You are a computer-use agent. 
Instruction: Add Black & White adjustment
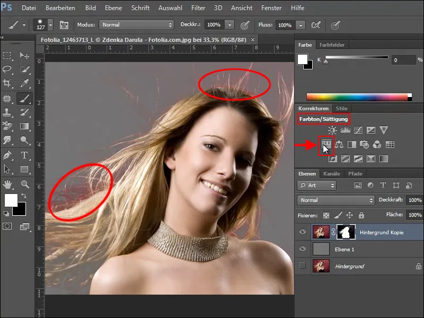coord(352,144)
